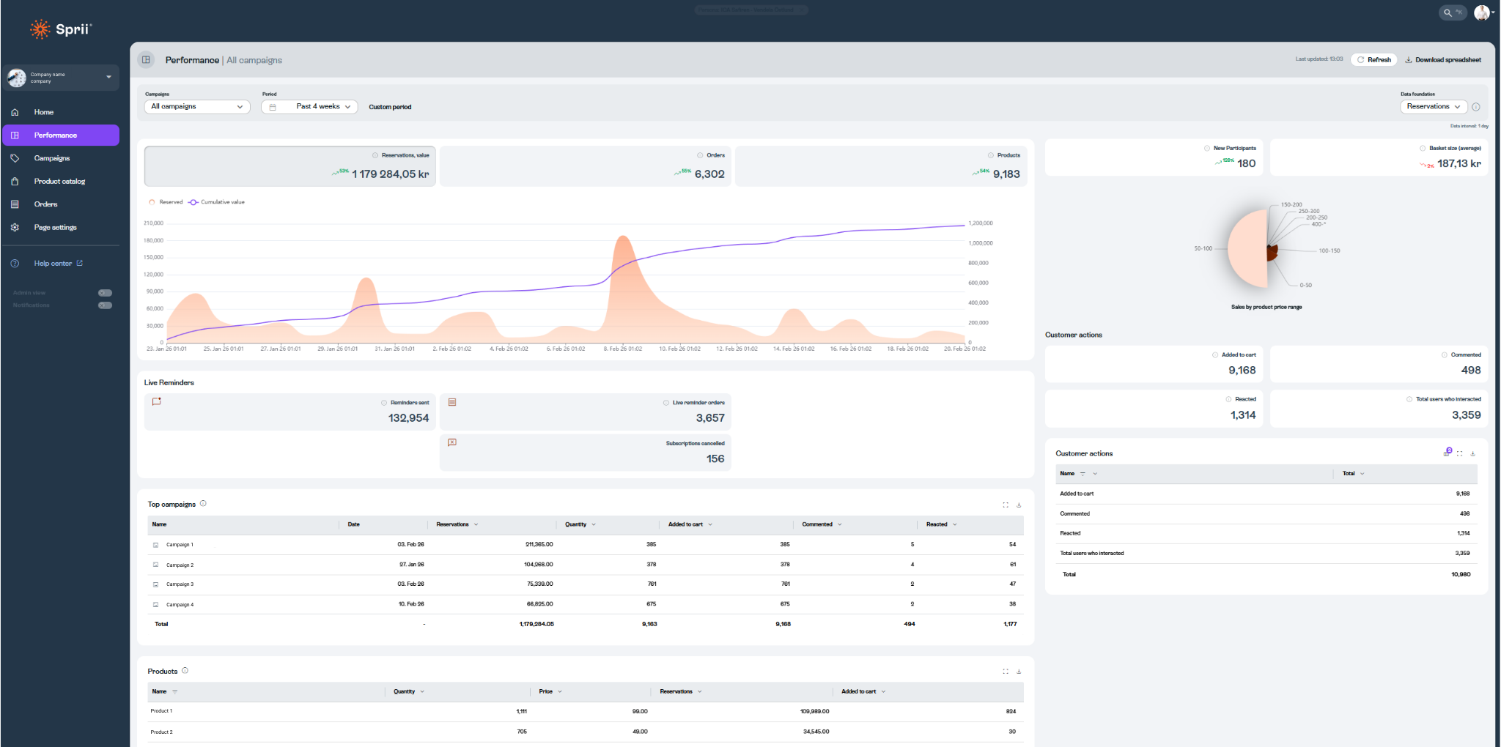
Task: Click info icon beside Top campaigns heading
Action: [x=204, y=504]
